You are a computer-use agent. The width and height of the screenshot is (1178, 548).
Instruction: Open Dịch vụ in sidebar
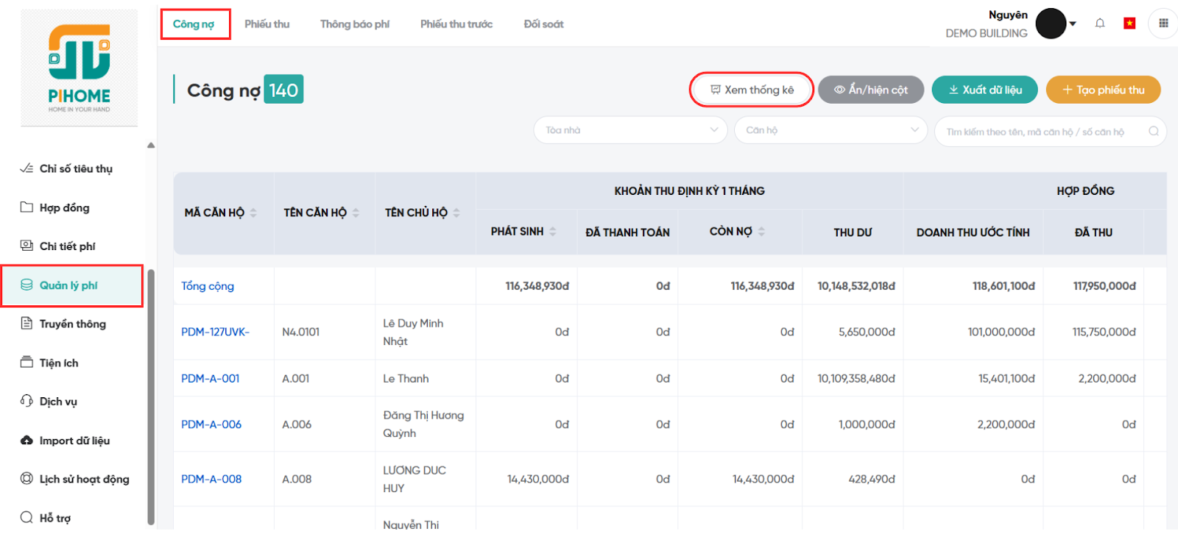tap(57, 402)
